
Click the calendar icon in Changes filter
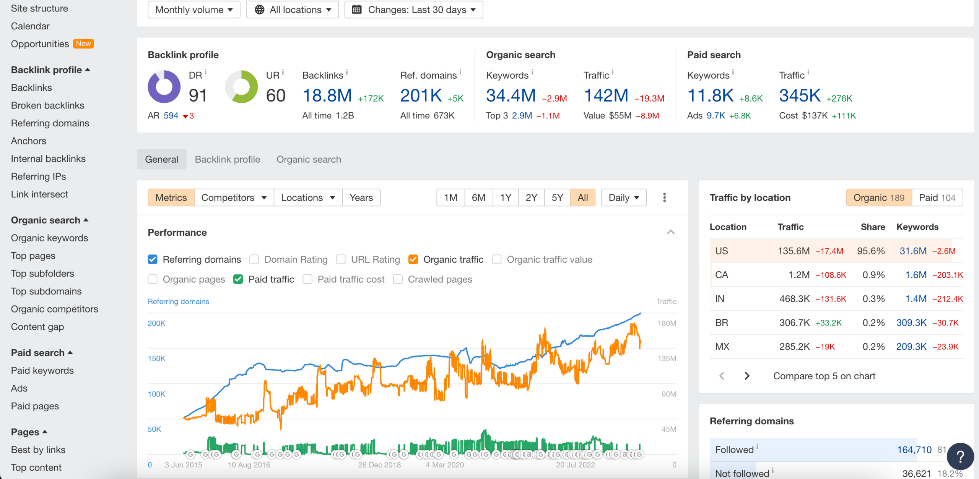(x=356, y=10)
